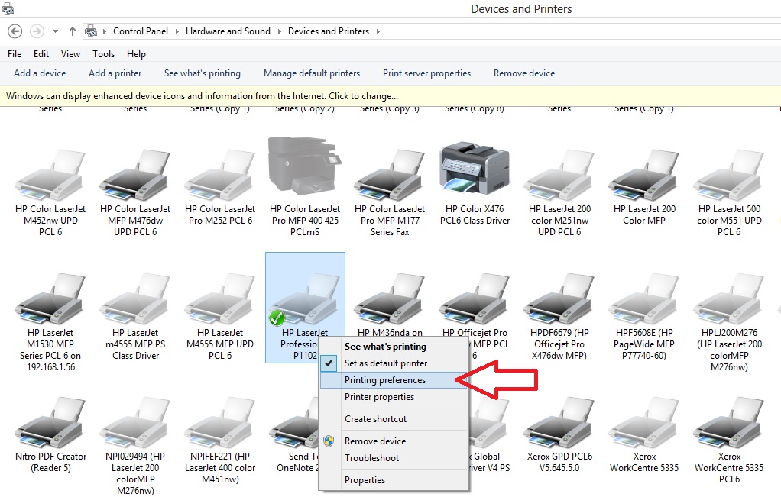Open the View menu
This screenshot has width=781, height=497.
tap(70, 53)
